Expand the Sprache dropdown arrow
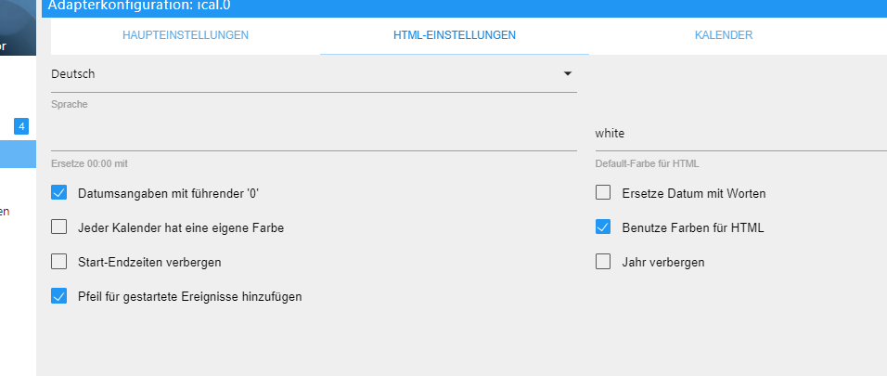The height and width of the screenshot is (376, 887). [568, 74]
